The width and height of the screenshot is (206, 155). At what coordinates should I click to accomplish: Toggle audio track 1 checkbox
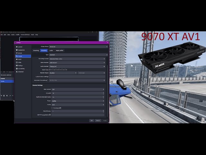tap(50, 70)
